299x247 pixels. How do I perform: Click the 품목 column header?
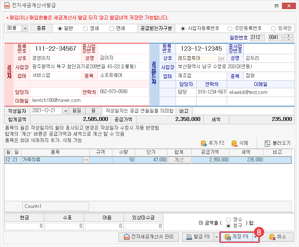[x=55, y=152]
